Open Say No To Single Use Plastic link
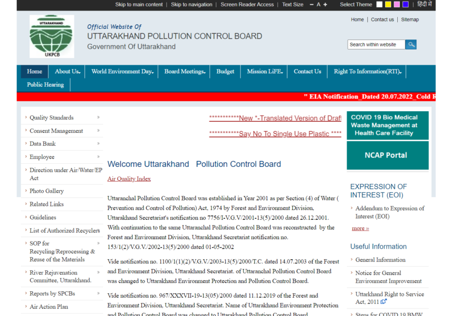Screen dimensions: 459x316 tap(275, 134)
